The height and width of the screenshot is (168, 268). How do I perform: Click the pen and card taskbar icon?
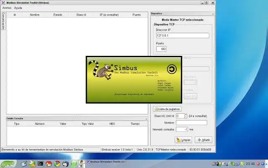click(24, 164)
